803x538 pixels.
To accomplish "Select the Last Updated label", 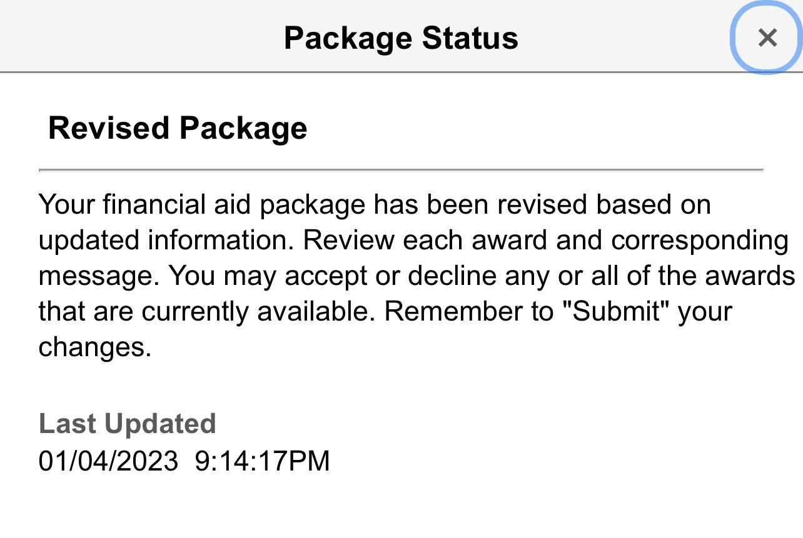I will [127, 423].
